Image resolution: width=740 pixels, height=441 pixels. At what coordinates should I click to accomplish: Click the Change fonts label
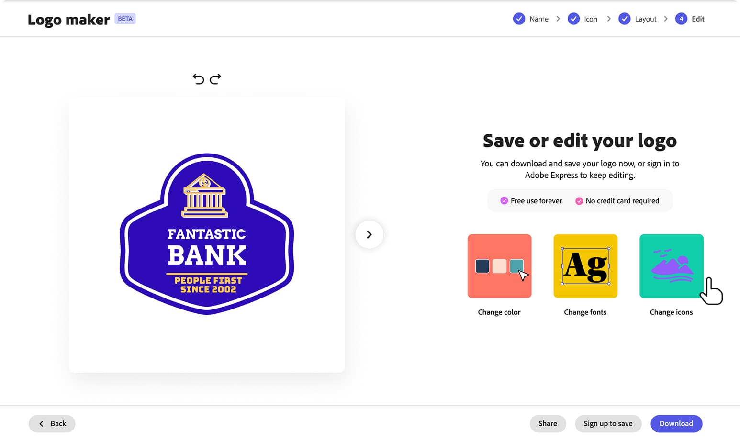(x=585, y=312)
